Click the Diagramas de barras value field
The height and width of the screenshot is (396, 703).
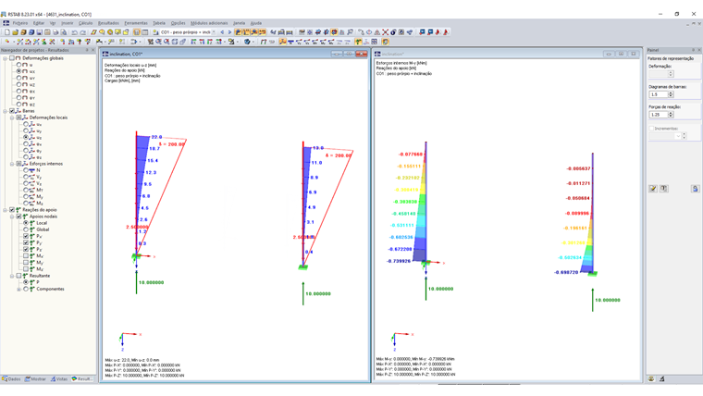point(659,94)
